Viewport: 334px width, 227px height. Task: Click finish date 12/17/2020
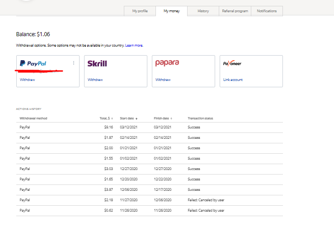pyautogui.click(x=163, y=190)
